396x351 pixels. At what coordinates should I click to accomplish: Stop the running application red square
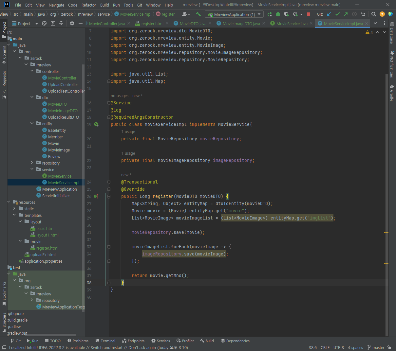[308, 14]
